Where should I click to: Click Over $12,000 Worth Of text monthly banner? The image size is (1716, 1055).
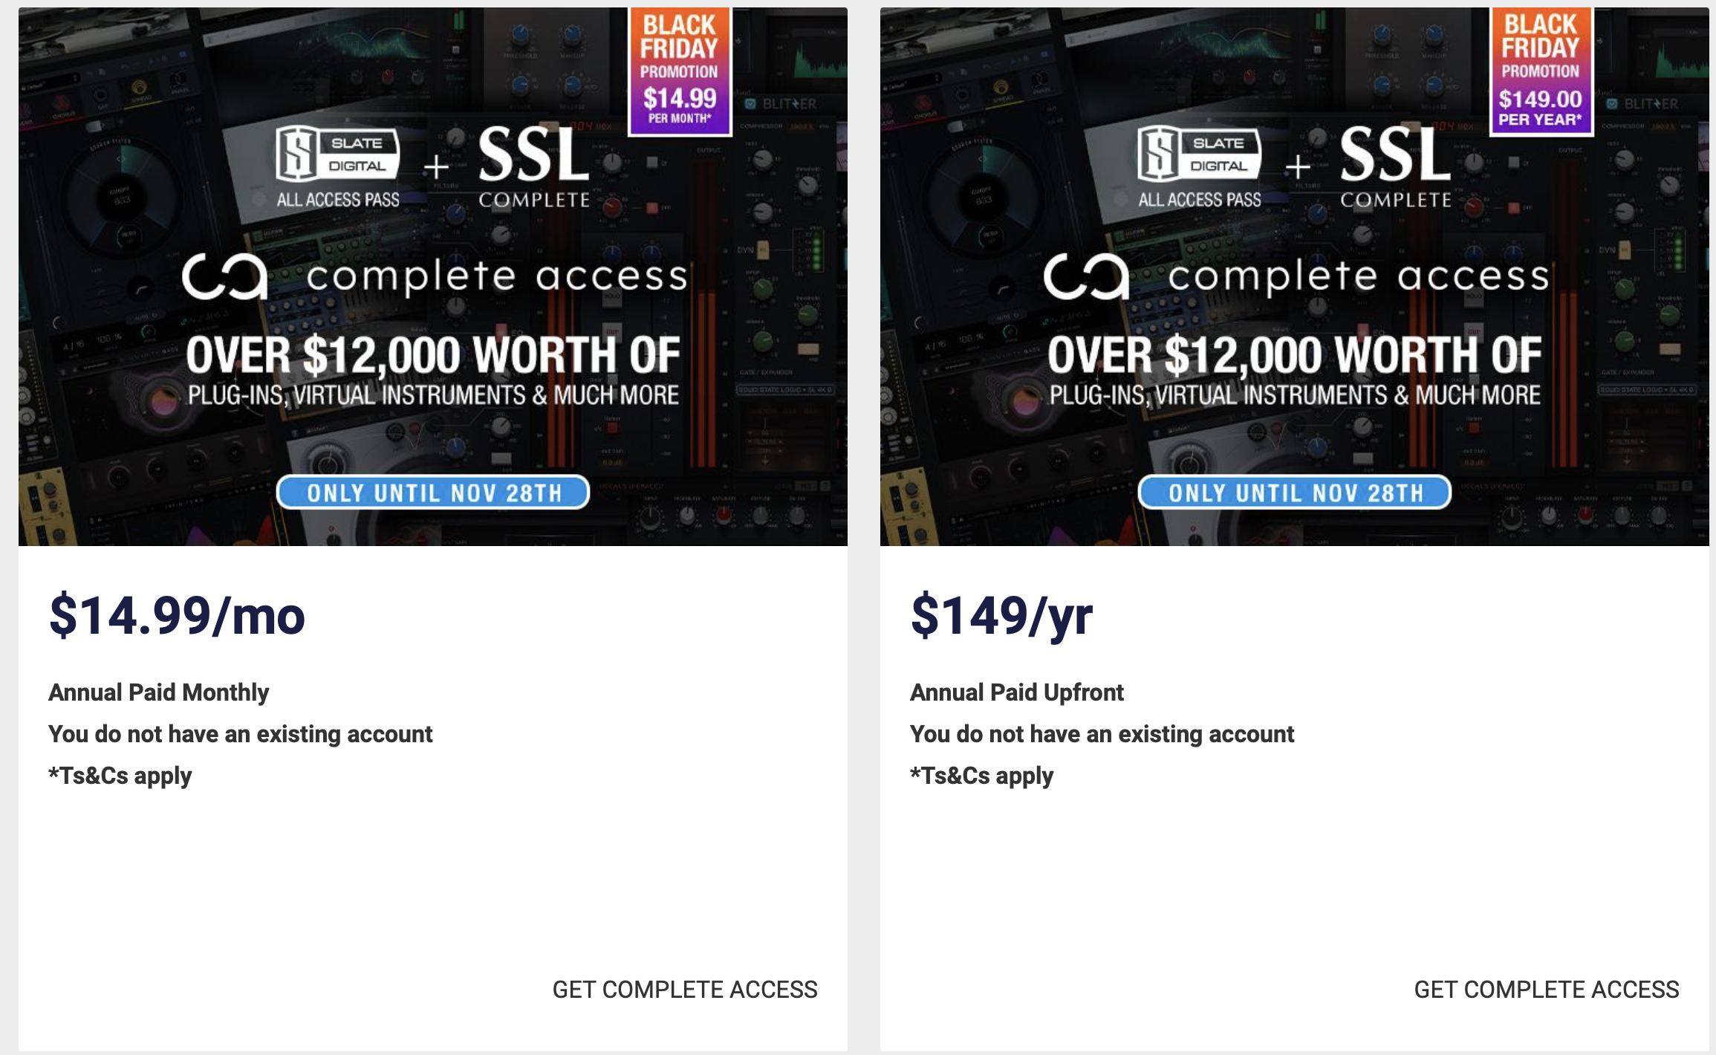[x=433, y=354]
